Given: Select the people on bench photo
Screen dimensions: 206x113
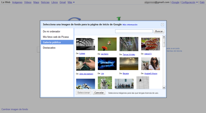Looking at the screenshot, I should [124, 84].
